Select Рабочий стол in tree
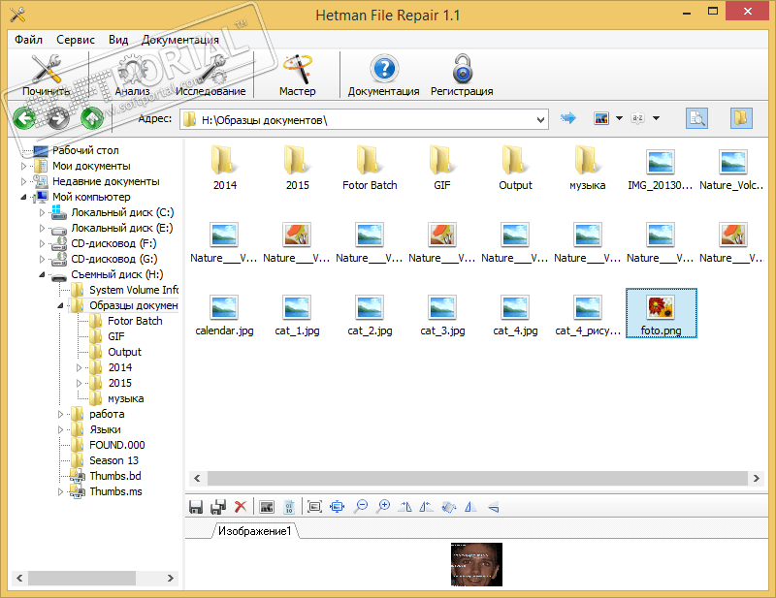The image size is (776, 598). (85, 150)
